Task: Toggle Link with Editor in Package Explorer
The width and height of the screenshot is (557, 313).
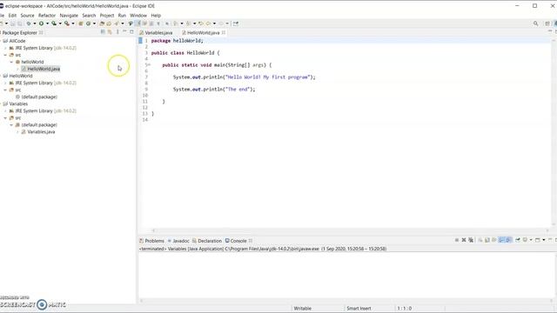Action: (x=110, y=32)
